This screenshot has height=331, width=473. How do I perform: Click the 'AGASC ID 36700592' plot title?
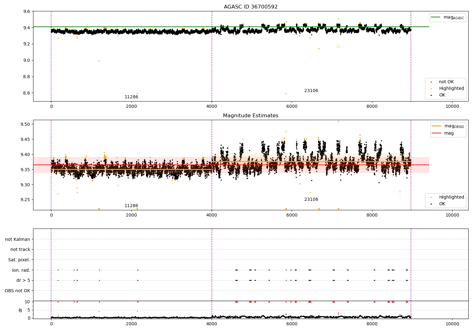coord(251,7)
